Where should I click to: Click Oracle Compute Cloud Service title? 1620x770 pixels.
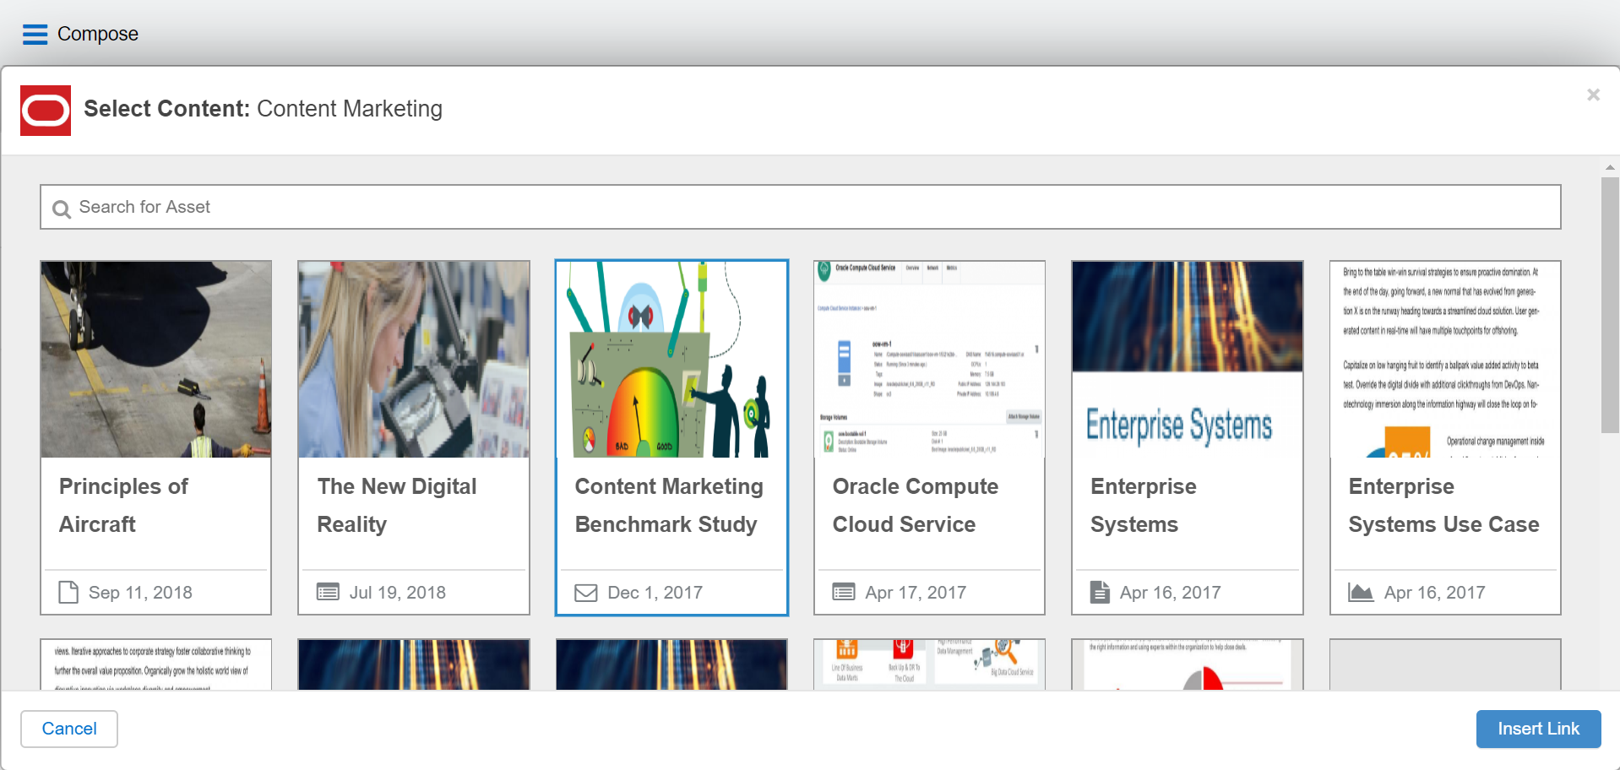[916, 505]
